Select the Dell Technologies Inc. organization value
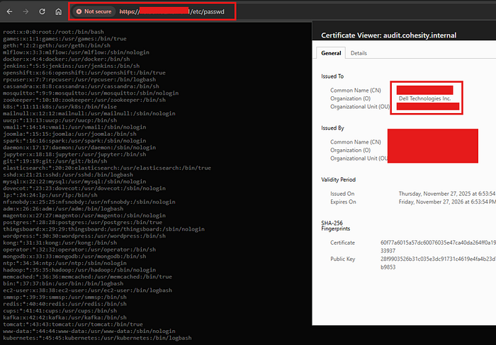 coord(424,98)
